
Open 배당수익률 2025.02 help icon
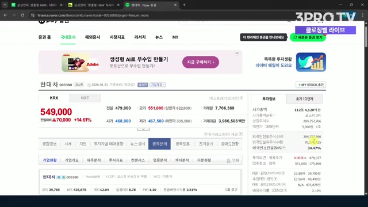pos(285,190)
